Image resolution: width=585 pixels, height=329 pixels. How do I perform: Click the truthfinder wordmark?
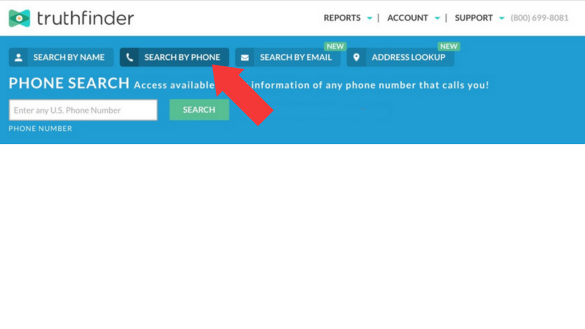(x=86, y=18)
